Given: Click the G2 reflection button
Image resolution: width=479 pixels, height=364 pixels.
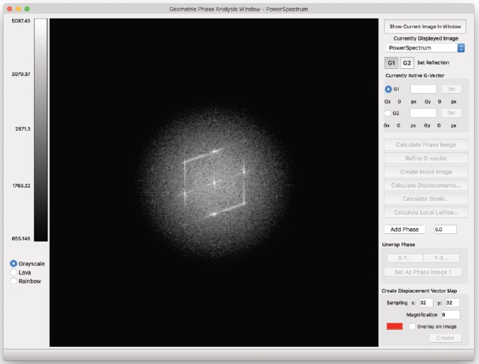Looking at the screenshot, I should [407, 63].
